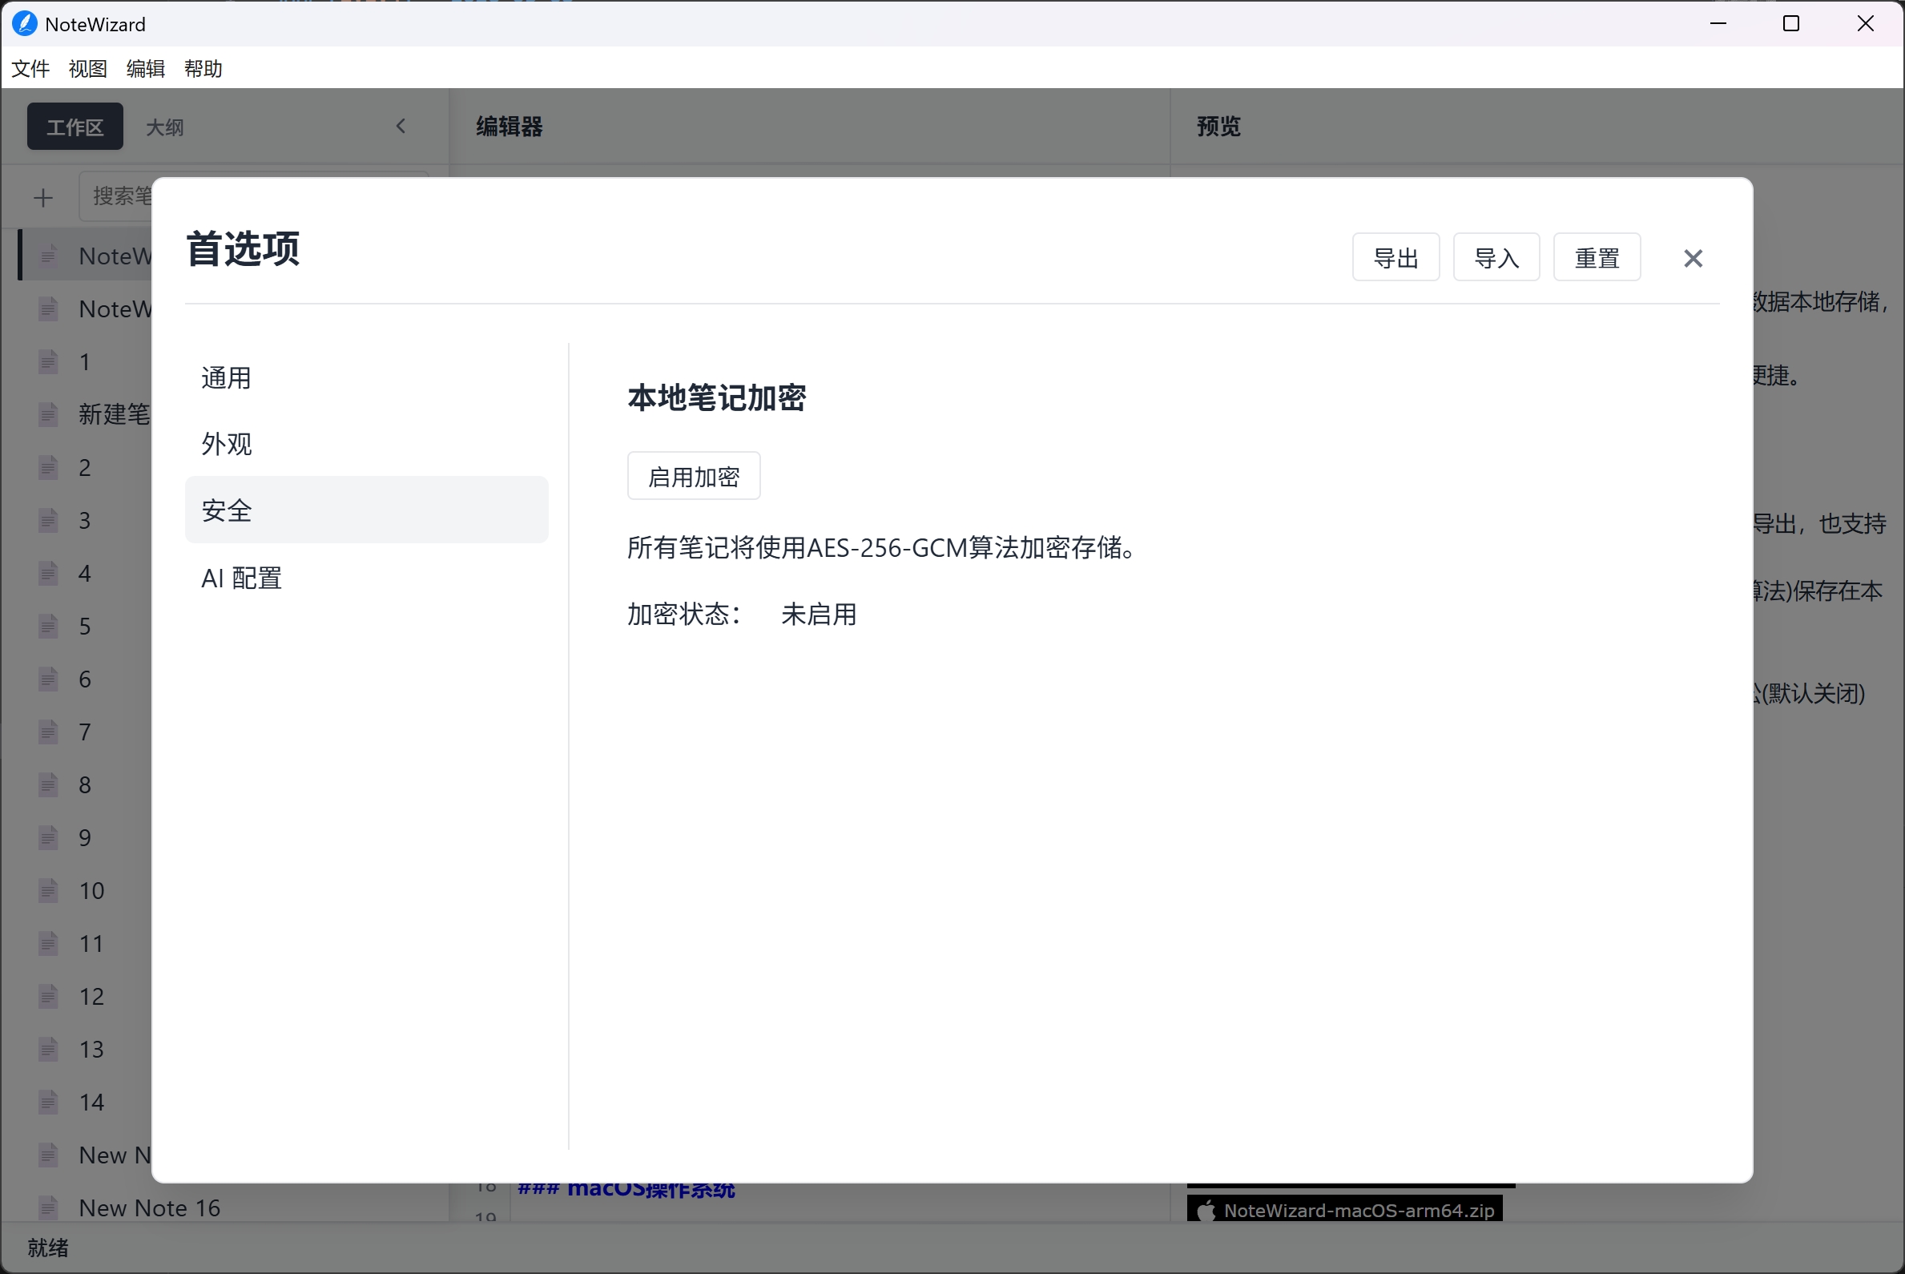Open the note named 1
The height and width of the screenshot is (1274, 1905).
84,361
